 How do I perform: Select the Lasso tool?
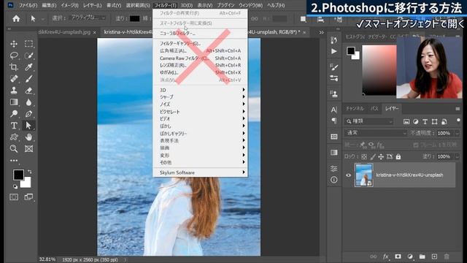click(x=14, y=56)
